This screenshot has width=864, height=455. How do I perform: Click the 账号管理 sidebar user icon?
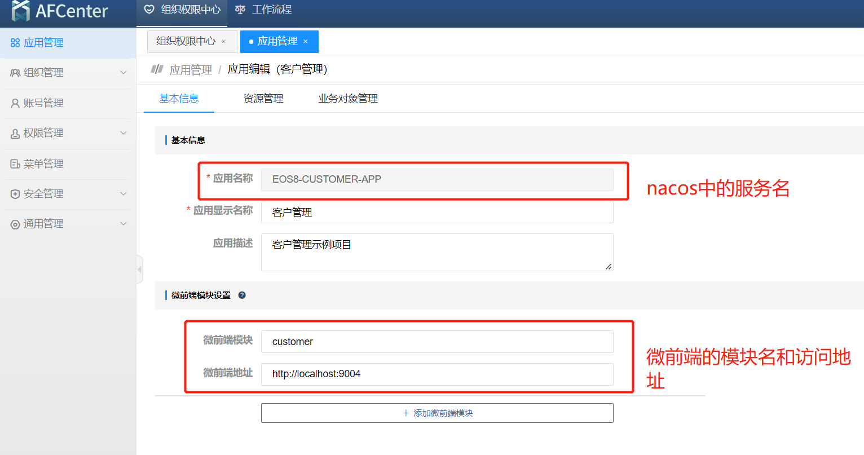coord(15,103)
